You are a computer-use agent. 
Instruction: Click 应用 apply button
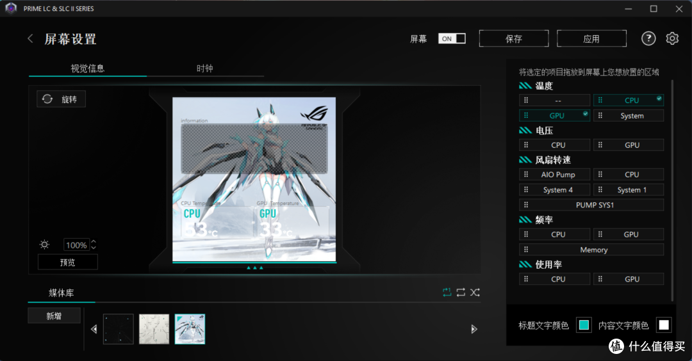point(591,39)
